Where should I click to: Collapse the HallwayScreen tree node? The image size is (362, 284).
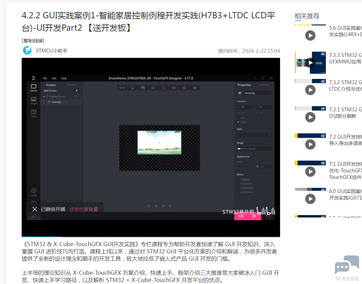click(44, 97)
